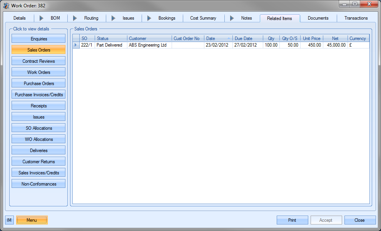This screenshot has height=231, width=381.
Task: Click the row selector arrow for SO 222/1
Action: point(76,45)
